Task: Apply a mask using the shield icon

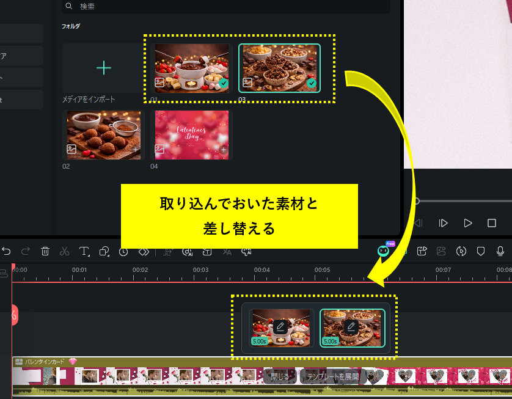Action: click(481, 251)
